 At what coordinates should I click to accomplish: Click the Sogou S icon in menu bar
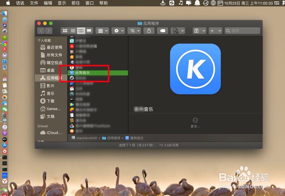pos(172,3)
